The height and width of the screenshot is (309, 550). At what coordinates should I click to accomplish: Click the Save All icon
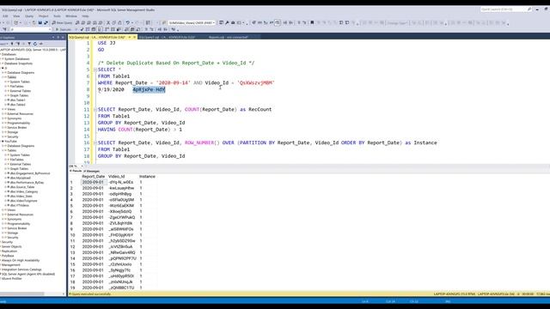(x=46, y=23)
